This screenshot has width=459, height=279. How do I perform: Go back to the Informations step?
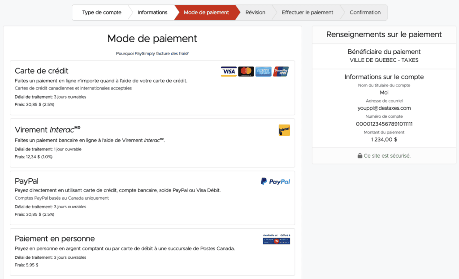[x=152, y=13]
